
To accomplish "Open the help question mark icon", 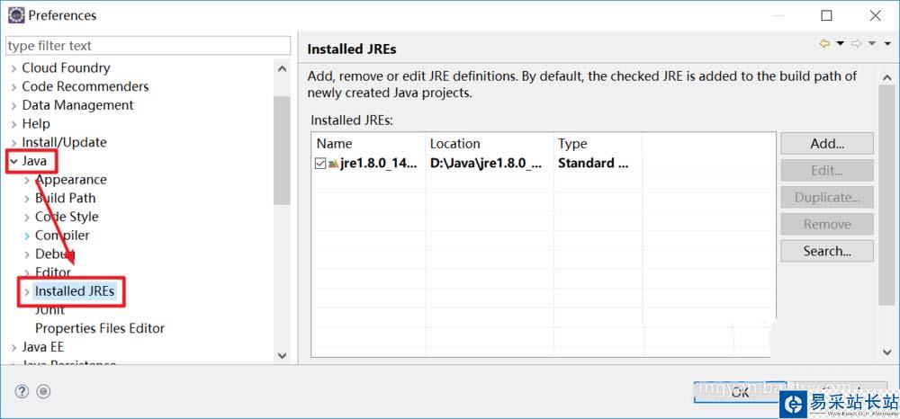I will 22,391.
